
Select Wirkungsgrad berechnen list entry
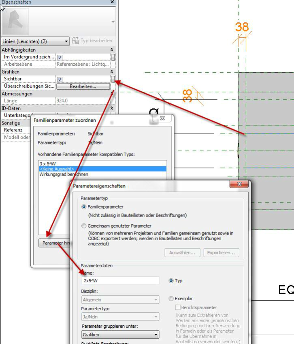point(64,174)
